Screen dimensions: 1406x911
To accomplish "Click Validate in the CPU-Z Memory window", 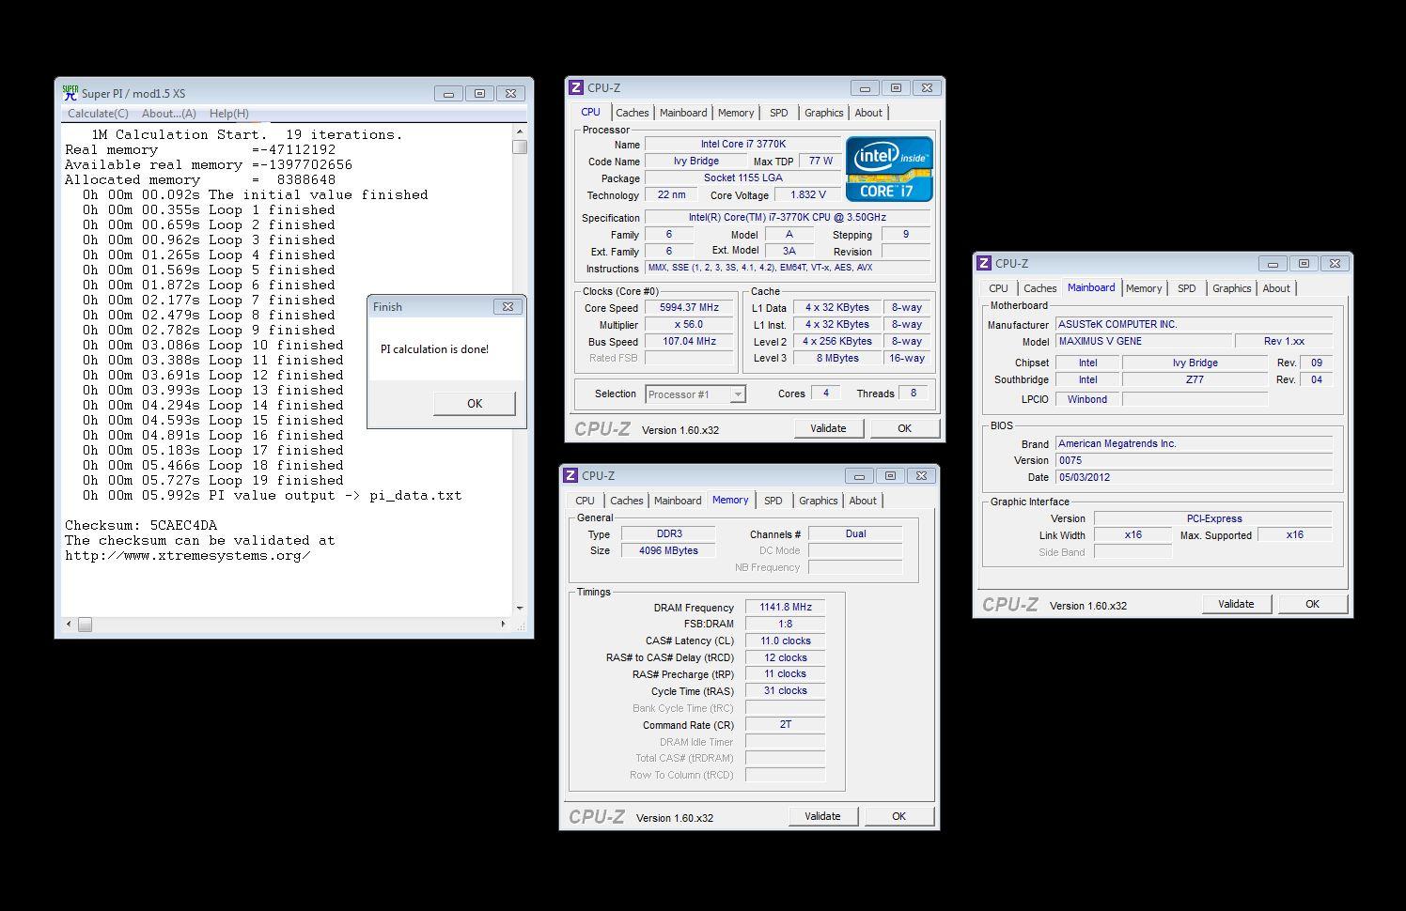I will click(822, 816).
